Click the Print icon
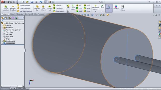 click(x=36, y=2)
